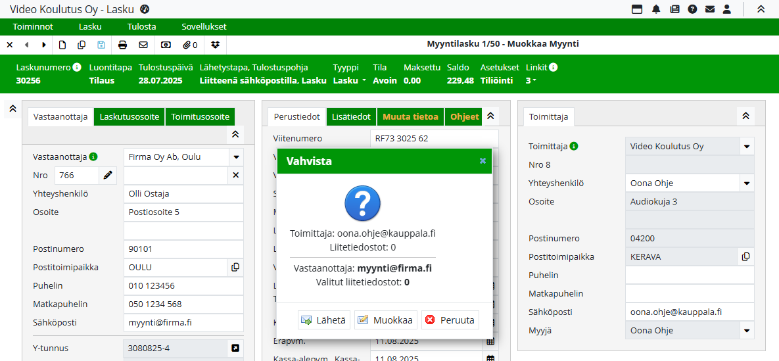Open the Tulosta menu
Viewport: 779px width, 361px height.
(x=141, y=27)
